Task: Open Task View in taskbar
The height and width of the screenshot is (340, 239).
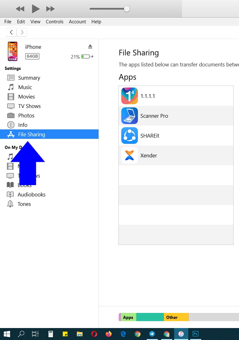Action: [x=35, y=334]
